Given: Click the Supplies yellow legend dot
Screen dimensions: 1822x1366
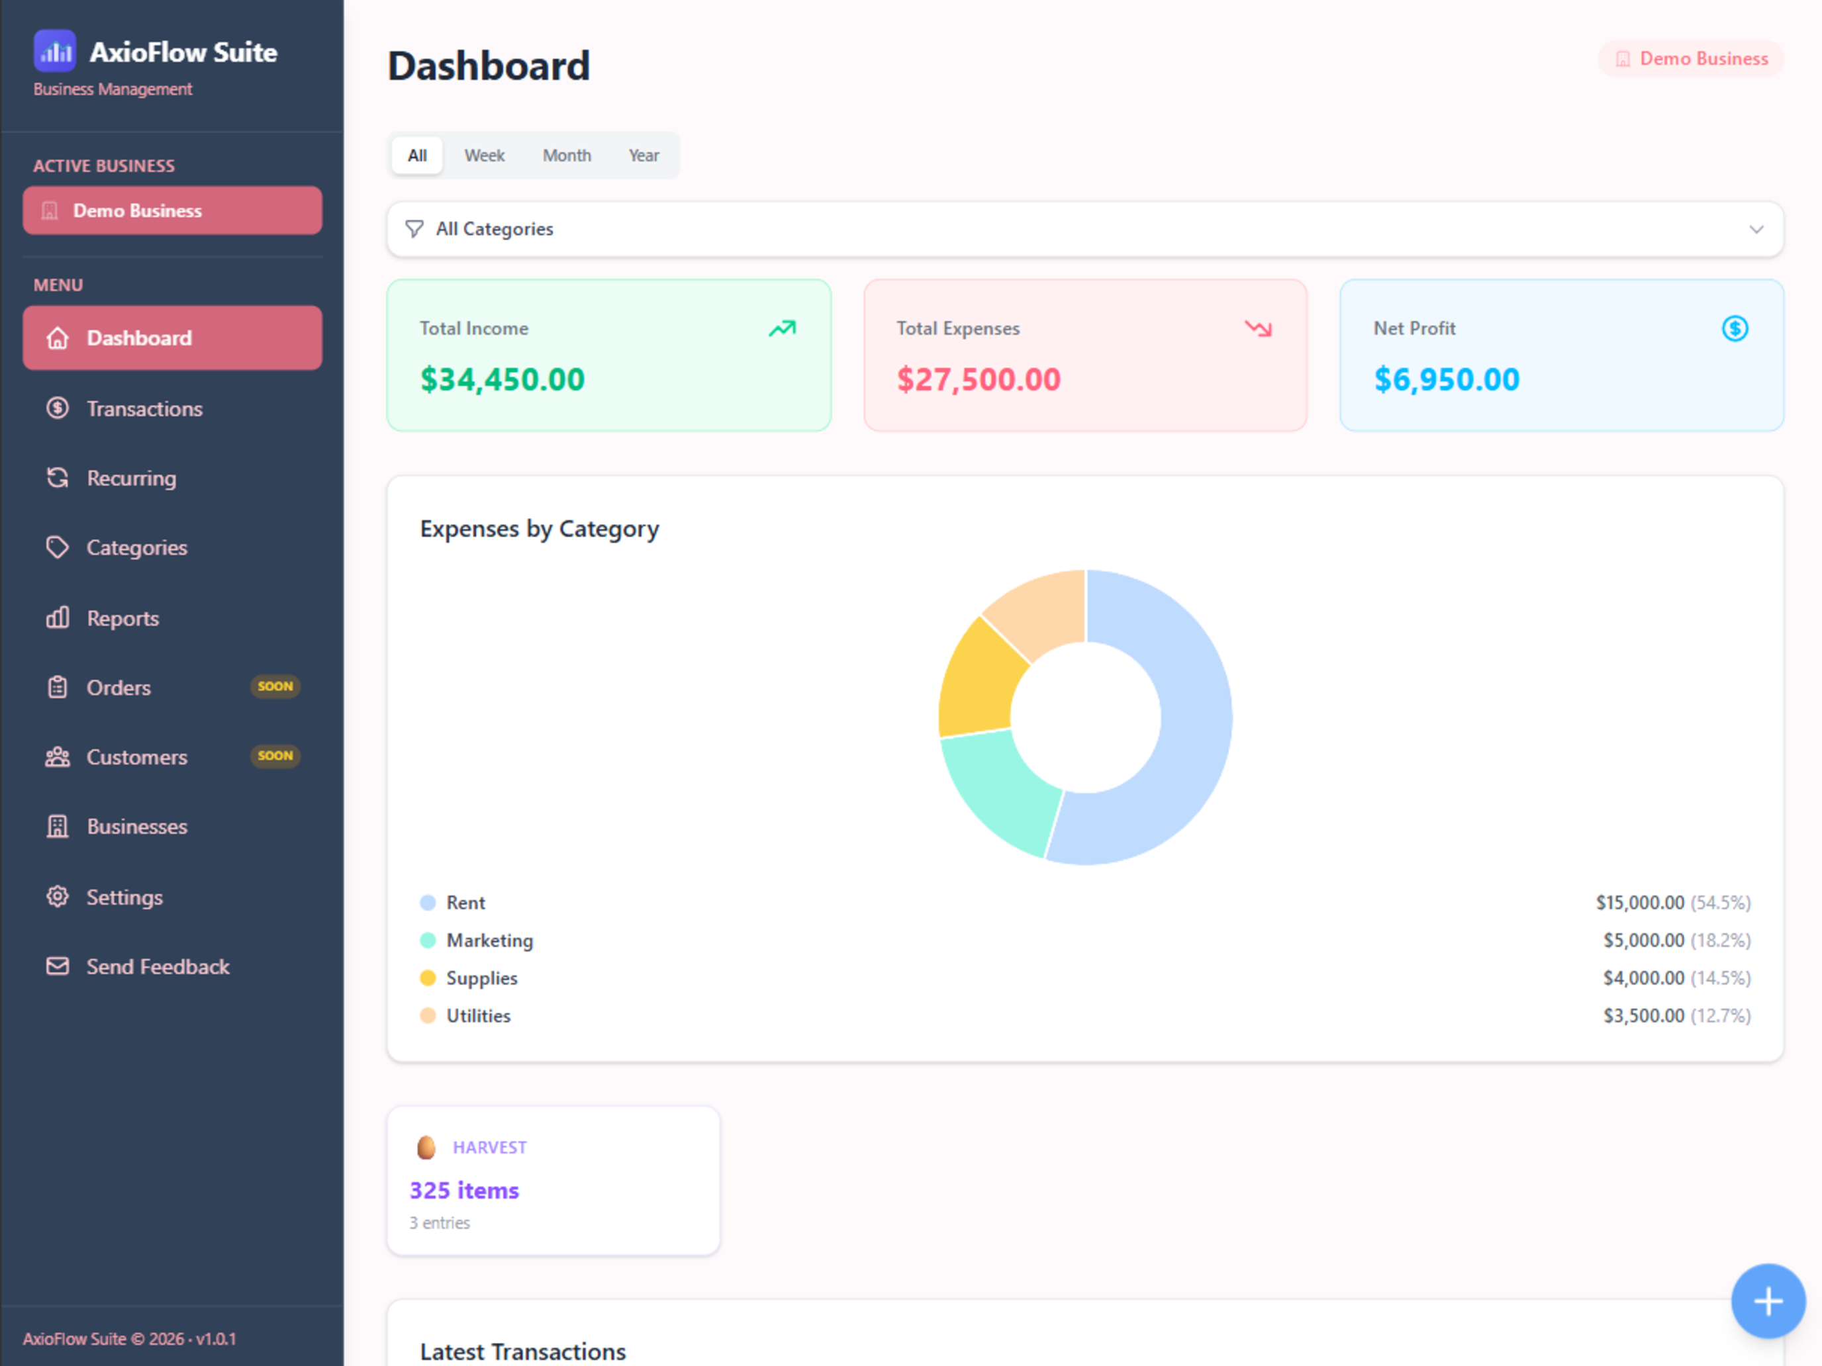Looking at the screenshot, I should pos(428,978).
